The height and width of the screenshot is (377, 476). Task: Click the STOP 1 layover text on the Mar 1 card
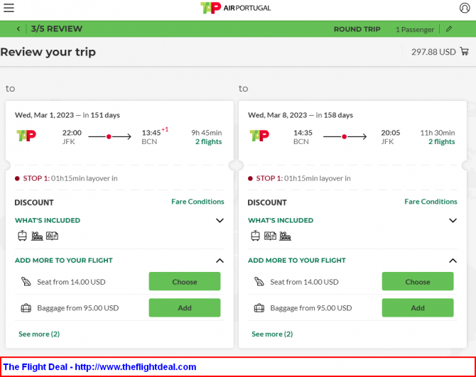point(70,178)
